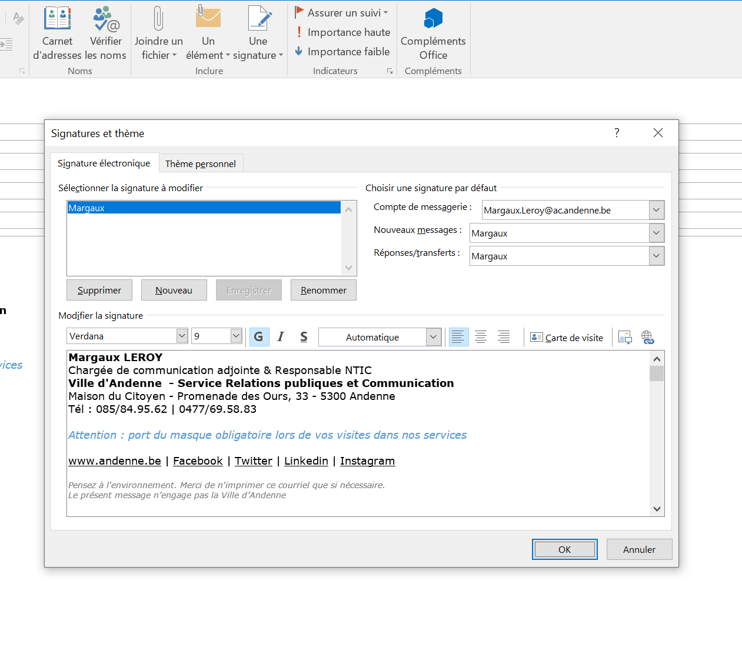Viewport: 742px width, 654px height.
Task: Toggle underline S formatting button
Action: [304, 337]
